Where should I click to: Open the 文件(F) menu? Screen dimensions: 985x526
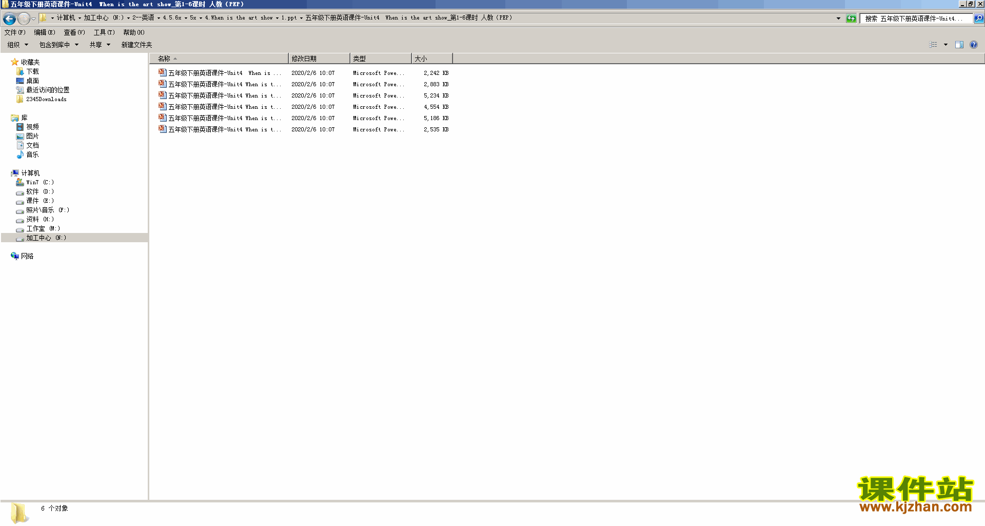point(15,32)
